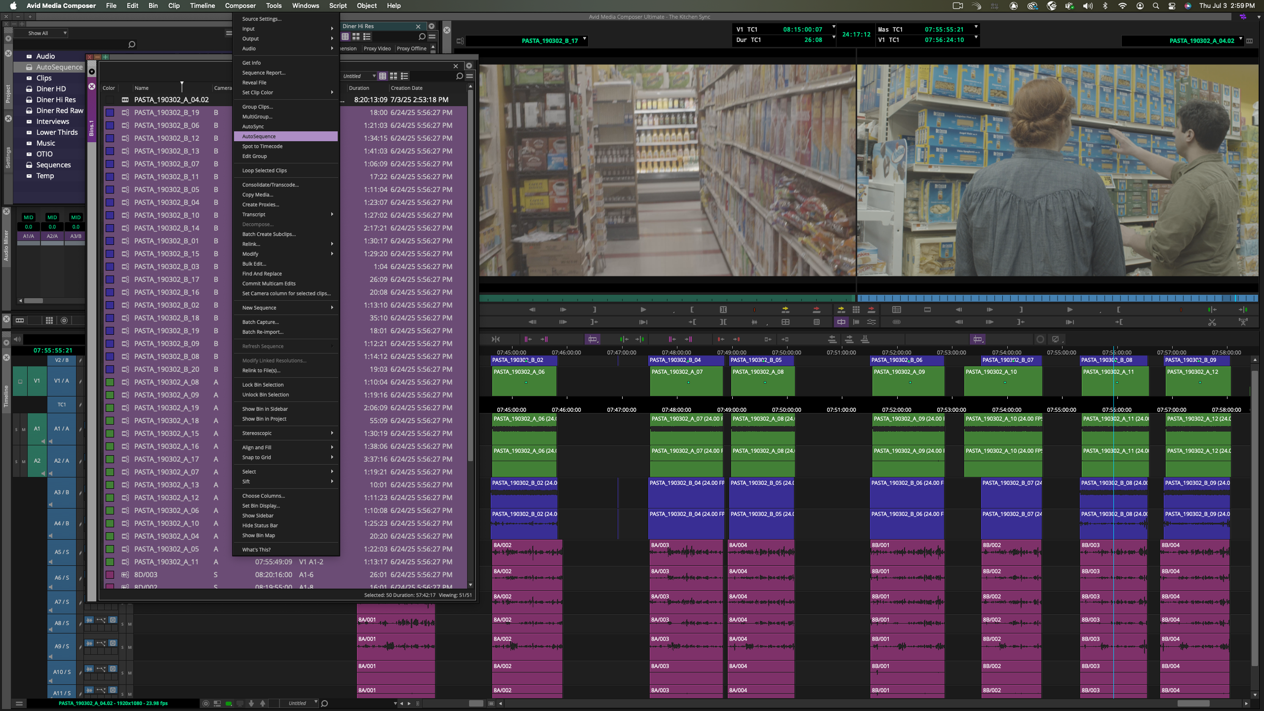Viewport: 1264px width, 711px height.
Task: Click color swatch for PASTA_190302_B_06
Action: [x=110, y=125]
